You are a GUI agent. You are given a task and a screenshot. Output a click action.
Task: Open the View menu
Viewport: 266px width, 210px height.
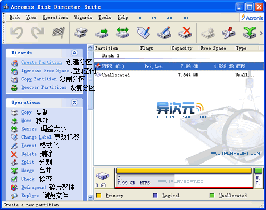click(x=31, y=18)
